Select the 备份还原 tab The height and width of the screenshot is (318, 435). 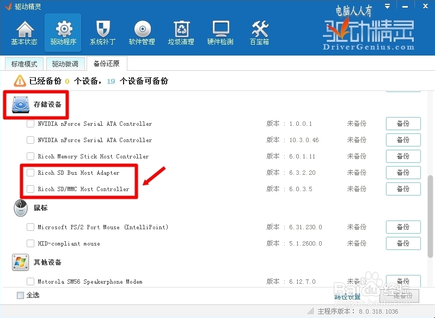tap(107, 64)
